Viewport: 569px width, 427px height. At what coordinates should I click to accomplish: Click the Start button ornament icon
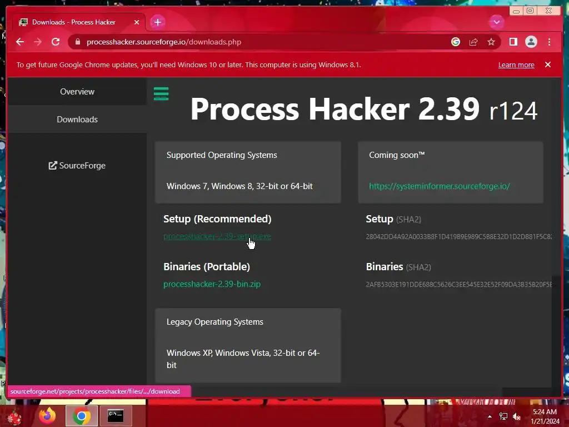(14, 417)
